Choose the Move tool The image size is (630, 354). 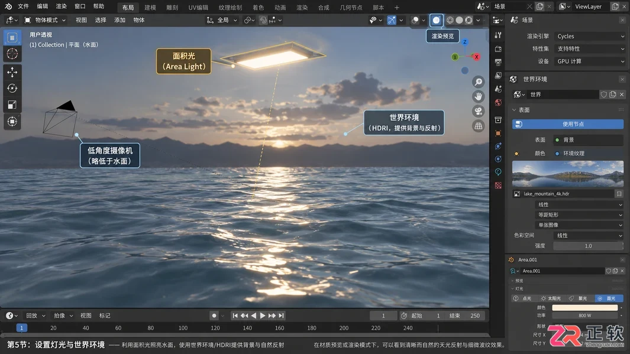[12, 72]
